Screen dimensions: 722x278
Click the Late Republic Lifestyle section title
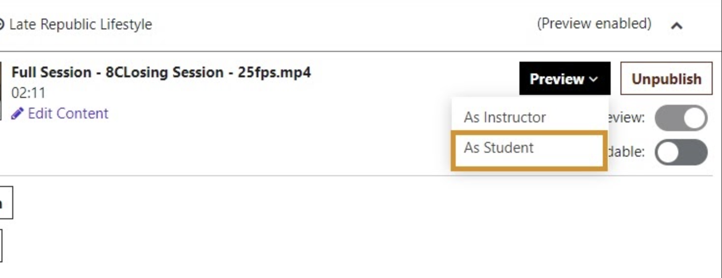point(80,24)
